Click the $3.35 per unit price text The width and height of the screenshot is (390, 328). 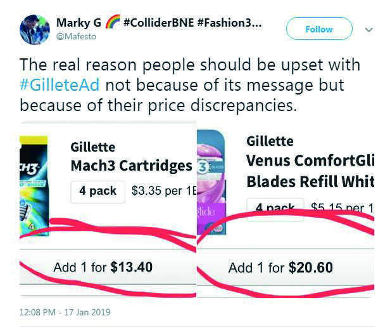coord(163,190)
